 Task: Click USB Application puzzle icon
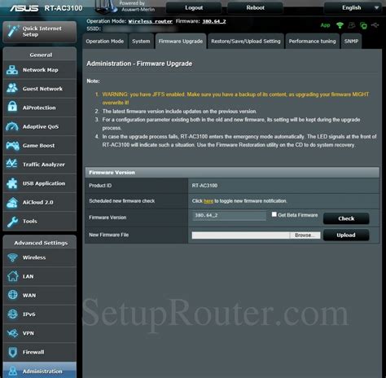click(12, 183)
